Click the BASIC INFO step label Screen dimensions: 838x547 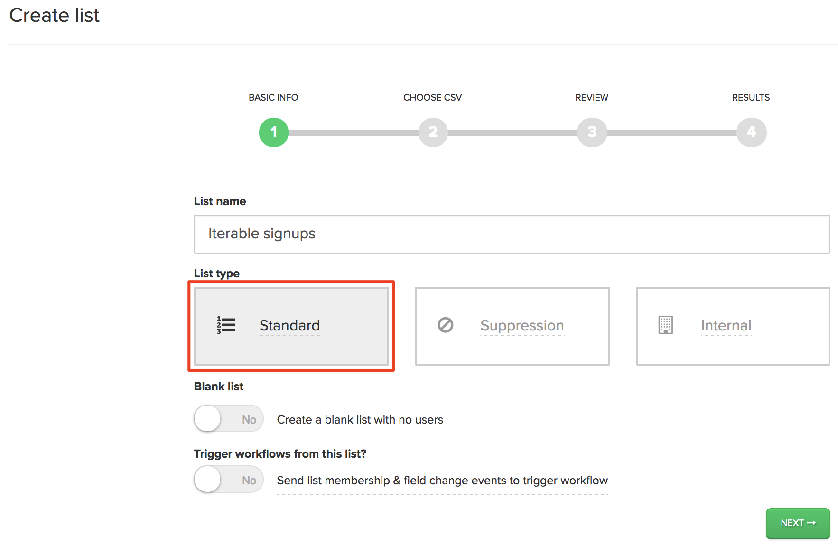273,97
